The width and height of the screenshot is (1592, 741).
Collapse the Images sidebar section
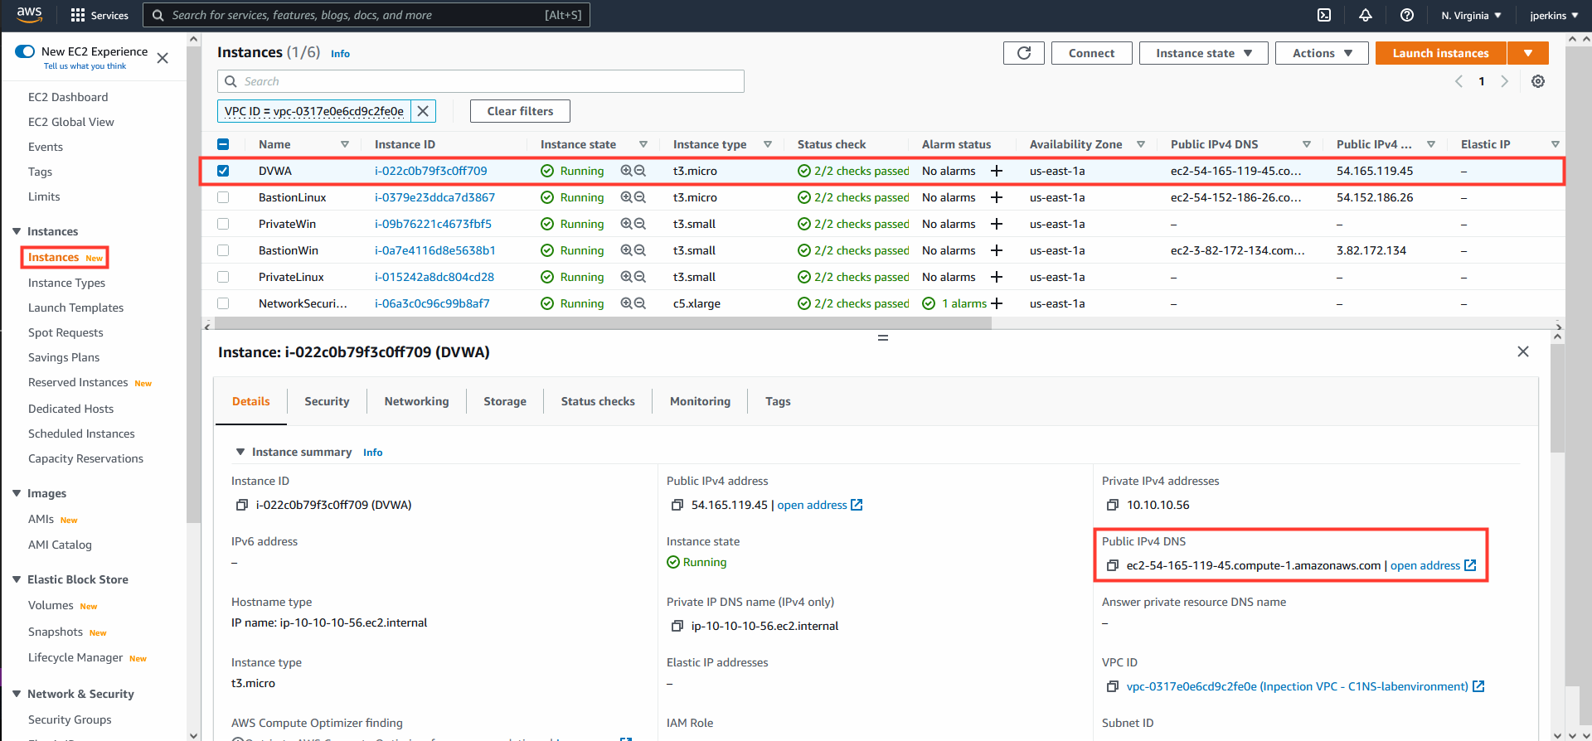17,493
